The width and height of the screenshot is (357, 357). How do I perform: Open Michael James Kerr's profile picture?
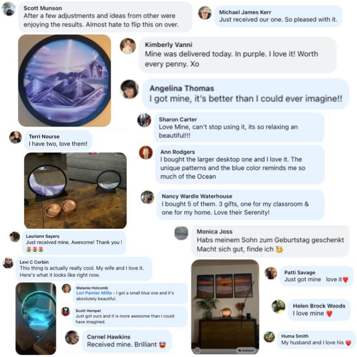pos(205,13)
